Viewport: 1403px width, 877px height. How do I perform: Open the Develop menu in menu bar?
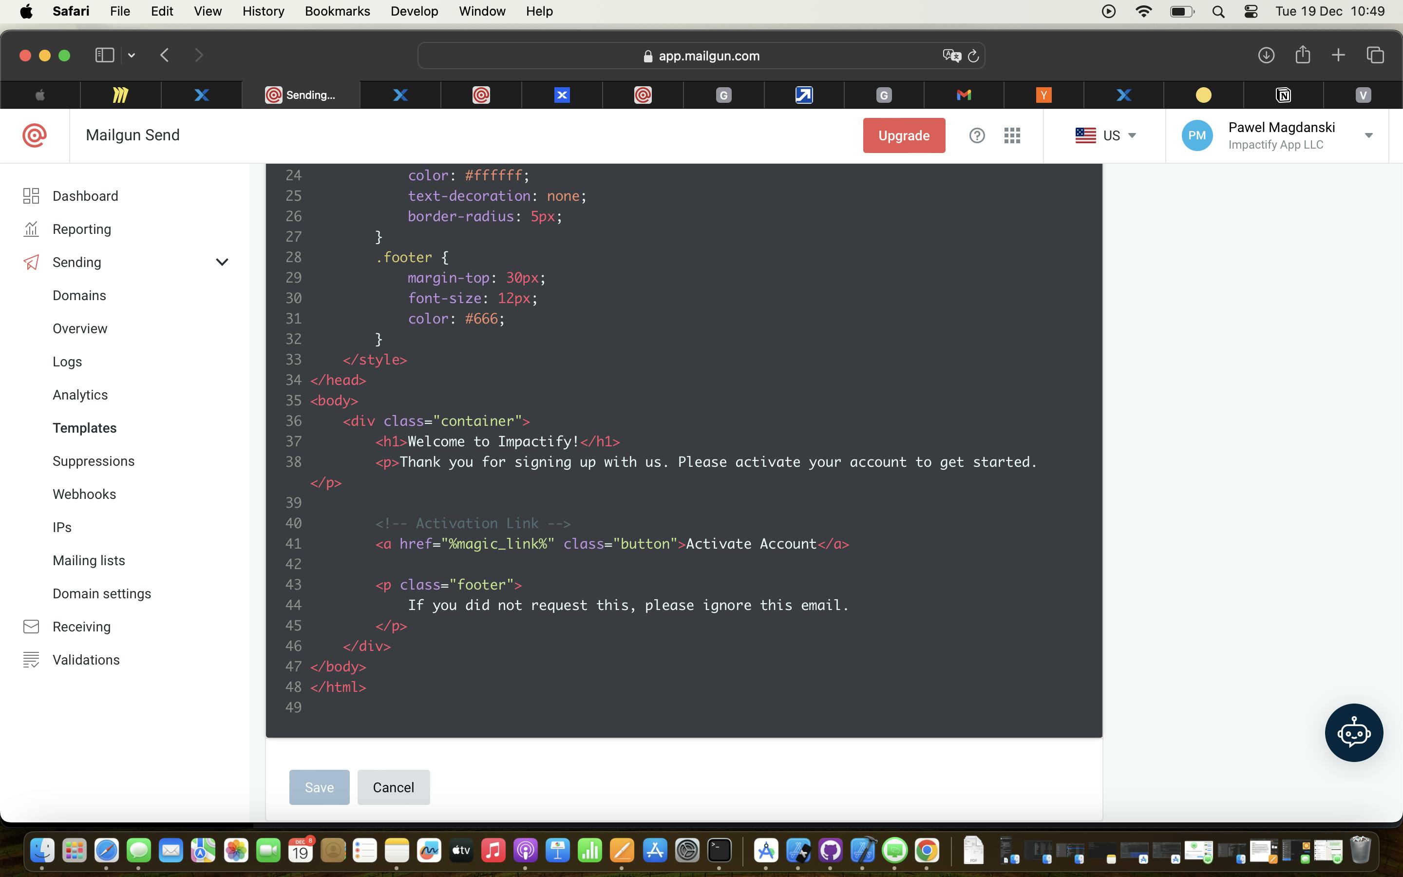coord(414,12)
